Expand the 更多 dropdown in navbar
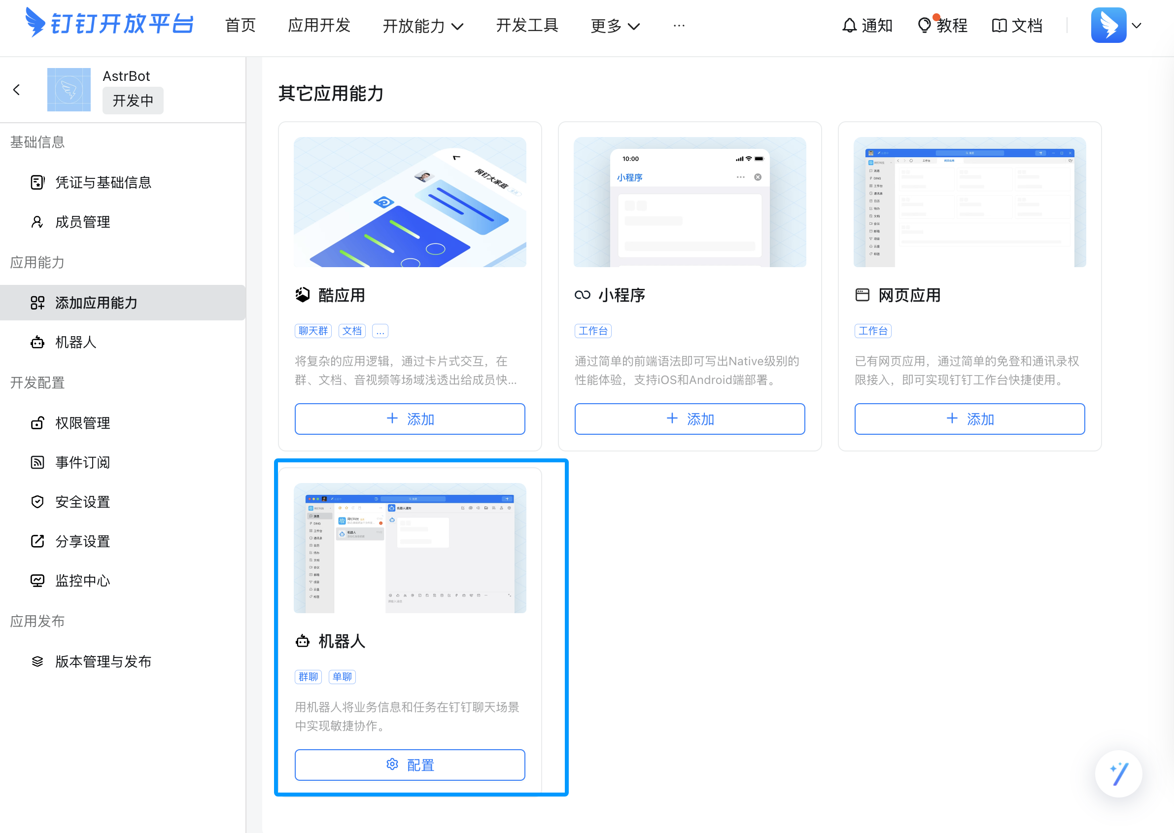 point(615,25)
